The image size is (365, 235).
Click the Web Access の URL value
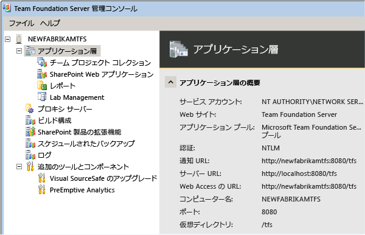pos(309,186)
